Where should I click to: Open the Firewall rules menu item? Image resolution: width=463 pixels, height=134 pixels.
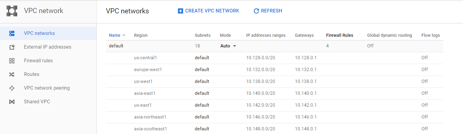[38, 61]
